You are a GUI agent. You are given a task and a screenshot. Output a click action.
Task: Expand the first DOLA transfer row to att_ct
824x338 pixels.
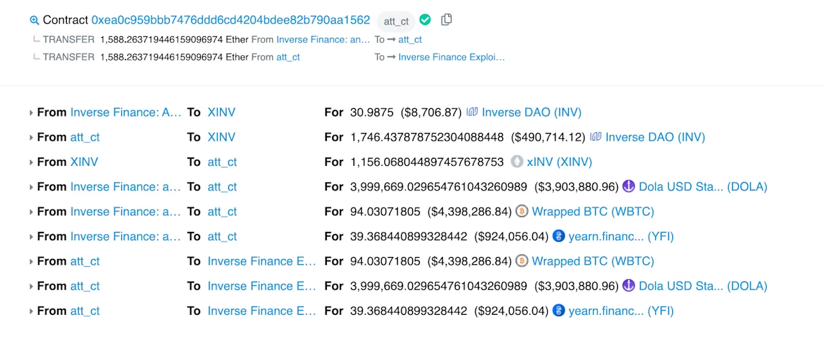[32, 187]
